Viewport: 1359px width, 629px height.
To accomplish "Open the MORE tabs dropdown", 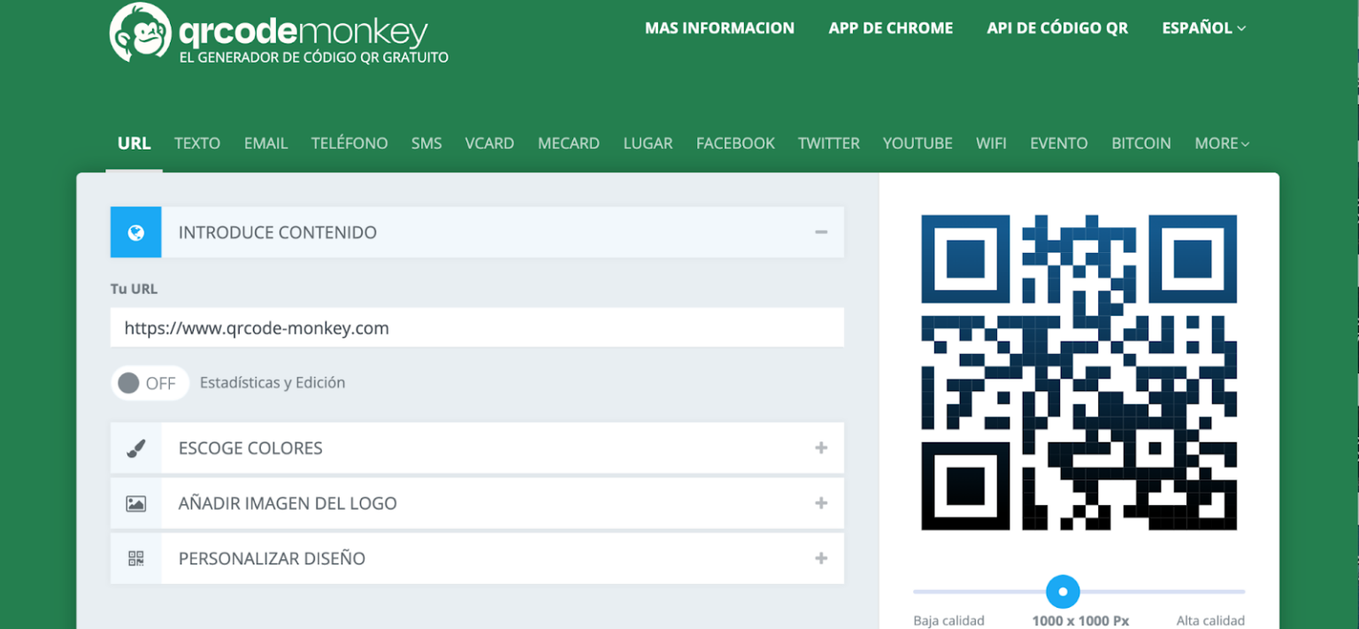I will coord(1221,142).
